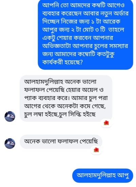Click the line 'কার্যকরী হয়েছে?' in blue message
This screenshot has width=136, height=187.
coord(63,62)
